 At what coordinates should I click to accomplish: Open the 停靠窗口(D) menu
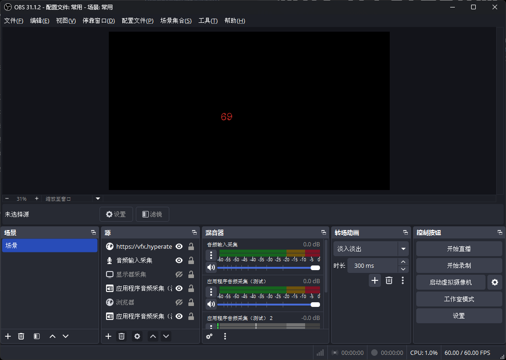click(x=99, y=21)
